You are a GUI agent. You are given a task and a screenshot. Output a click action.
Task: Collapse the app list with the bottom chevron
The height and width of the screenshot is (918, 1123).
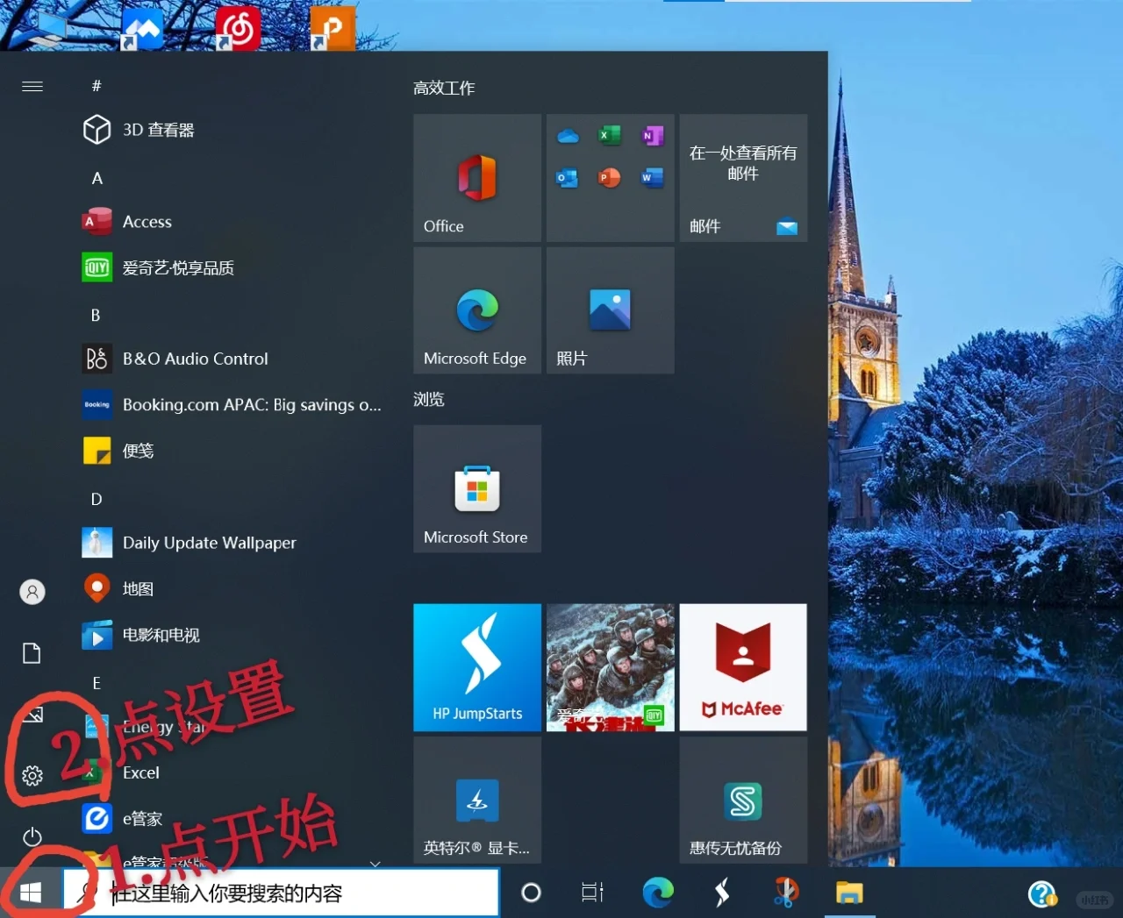[376, 864]
